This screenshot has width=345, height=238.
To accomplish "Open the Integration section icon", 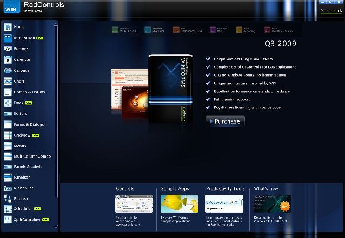I will [8, 38].
